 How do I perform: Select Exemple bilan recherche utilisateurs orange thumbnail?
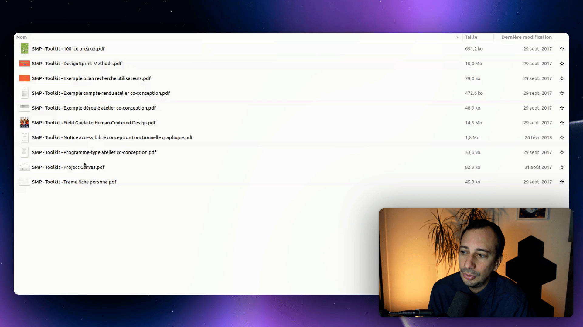[x=25, y=78]
